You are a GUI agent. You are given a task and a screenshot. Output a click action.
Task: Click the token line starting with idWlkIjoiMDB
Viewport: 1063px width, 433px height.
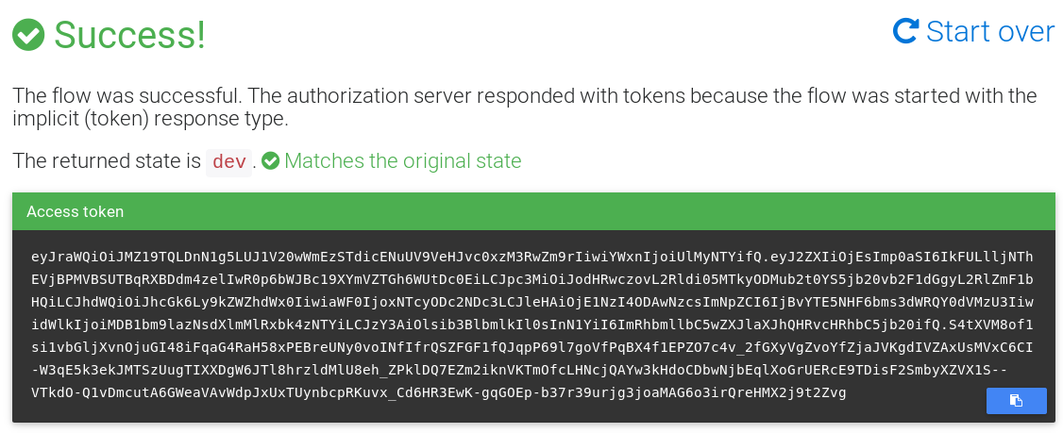coord(531,325)
